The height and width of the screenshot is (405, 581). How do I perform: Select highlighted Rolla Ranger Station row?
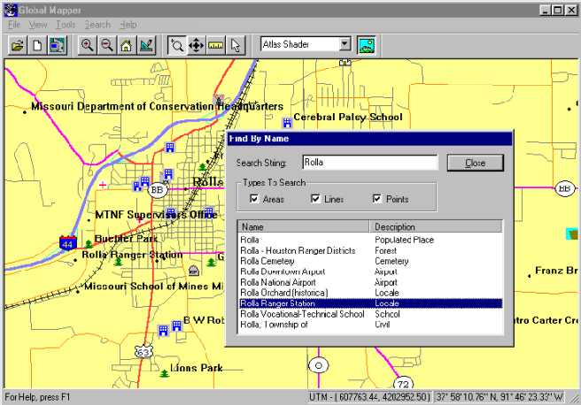pos(370,303)
